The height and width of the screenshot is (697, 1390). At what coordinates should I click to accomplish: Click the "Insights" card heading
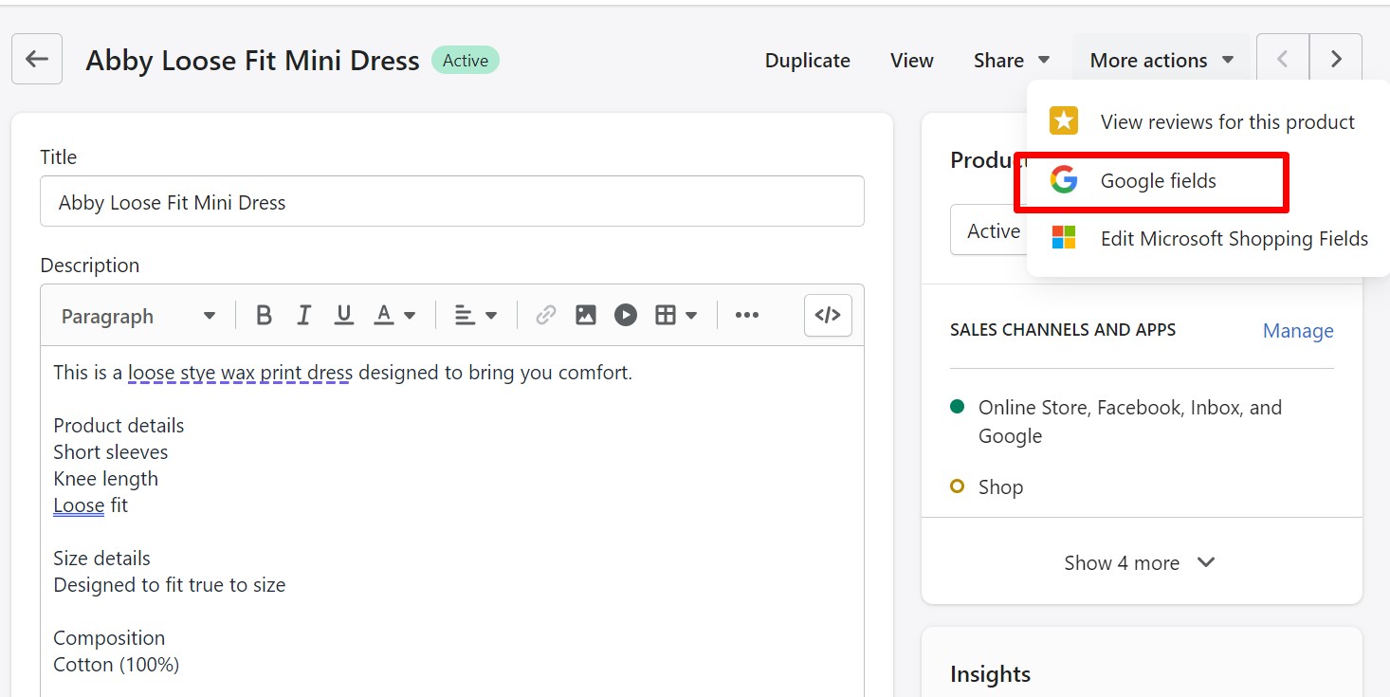point(990,674)
